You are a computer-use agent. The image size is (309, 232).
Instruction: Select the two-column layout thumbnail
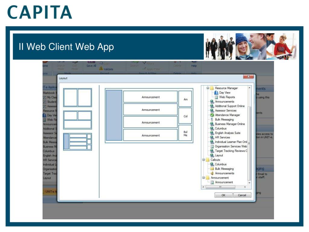coord(78,98)
